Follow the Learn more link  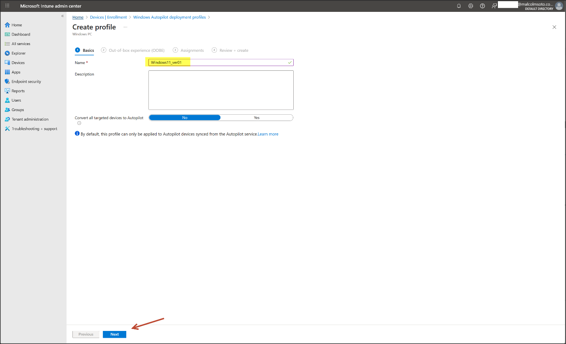click(x=268, y=134)
